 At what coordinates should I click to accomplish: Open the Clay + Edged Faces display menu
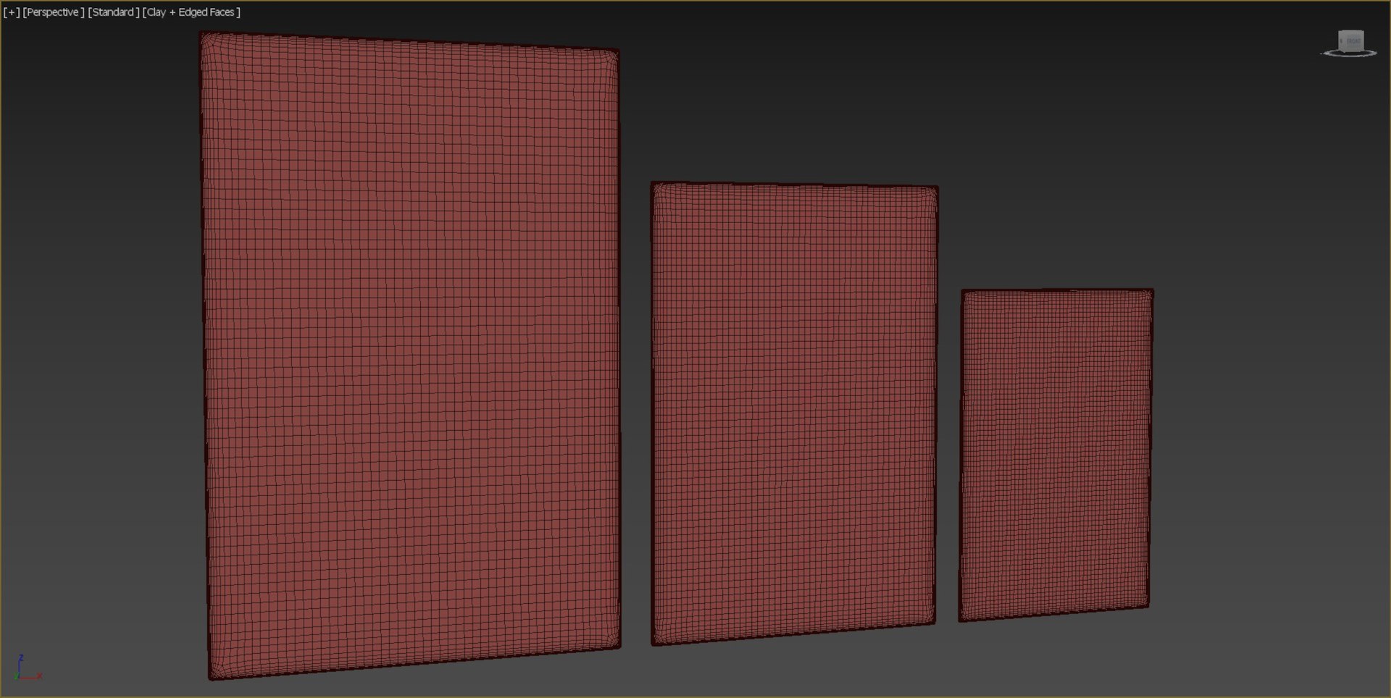pyautogui.click(x=191, y=12)
